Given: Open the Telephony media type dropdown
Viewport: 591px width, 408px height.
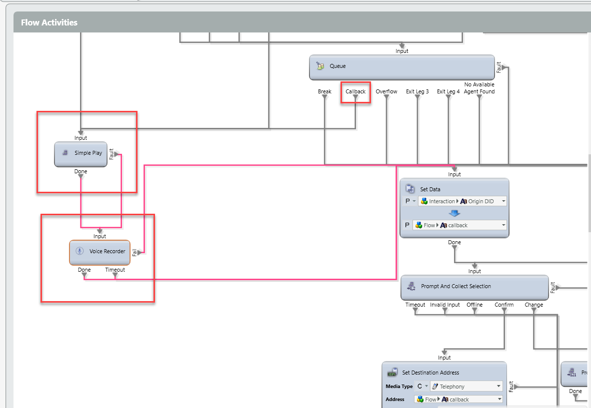Looking at the screenshot, I should [x=498, y=387].
